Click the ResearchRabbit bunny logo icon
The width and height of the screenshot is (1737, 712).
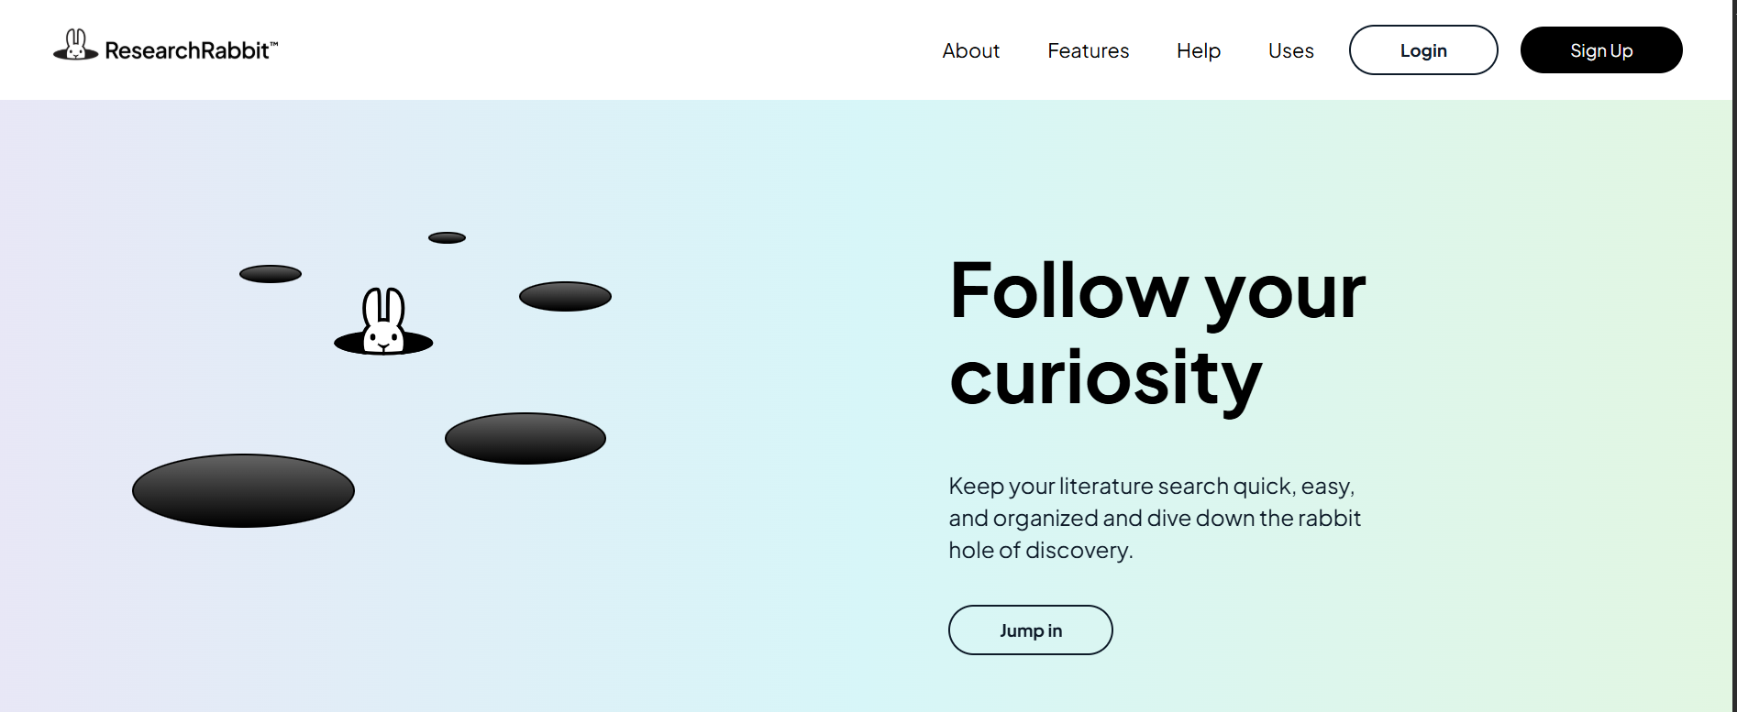tap(76, 45)
